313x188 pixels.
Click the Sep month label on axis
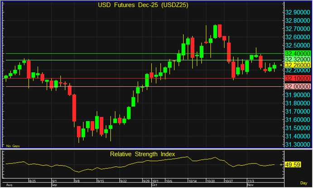click(54, 185)
